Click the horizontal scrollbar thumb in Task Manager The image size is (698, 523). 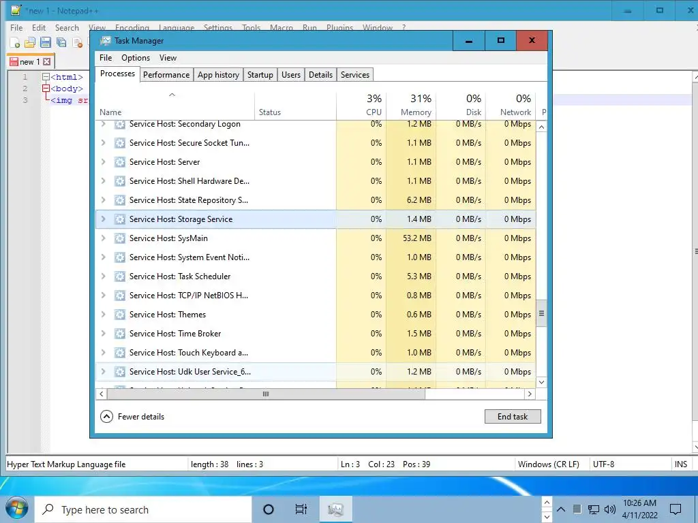pos(266,394)
